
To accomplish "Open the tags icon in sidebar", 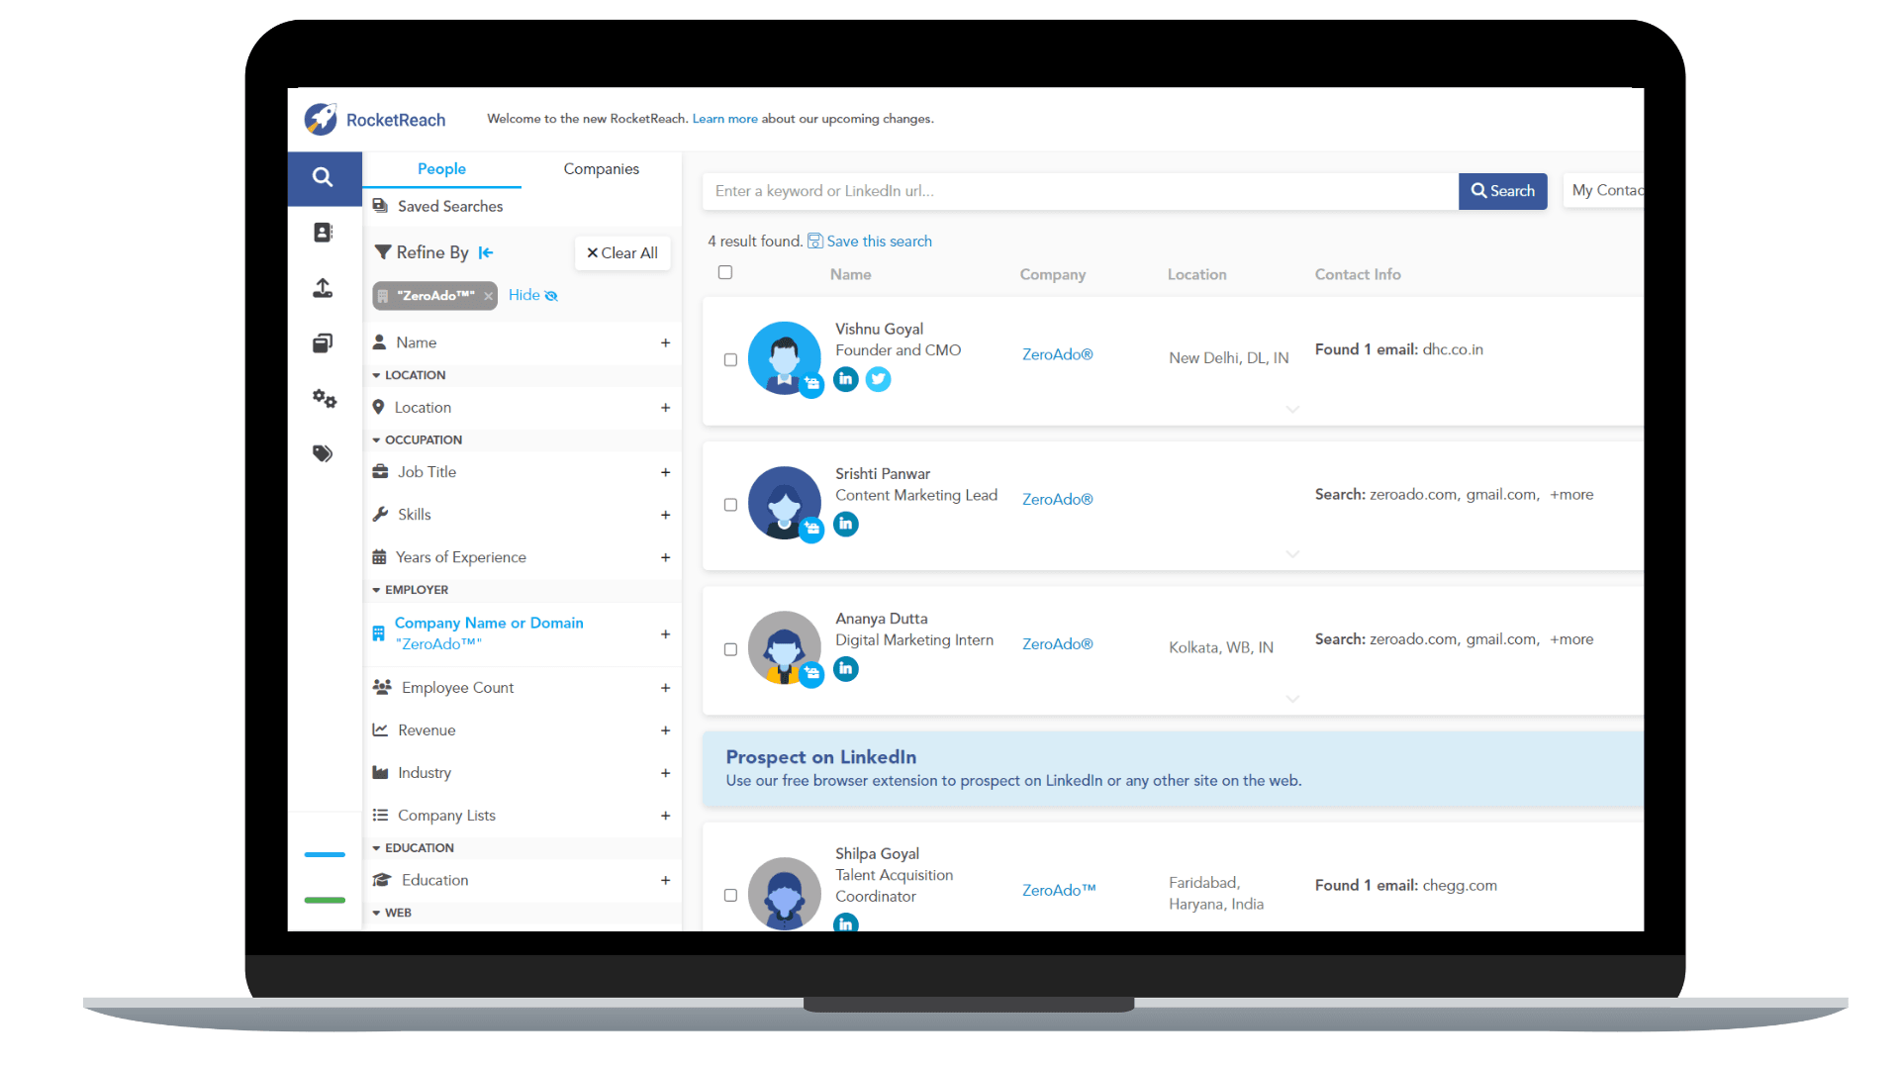I will [323, 453].
